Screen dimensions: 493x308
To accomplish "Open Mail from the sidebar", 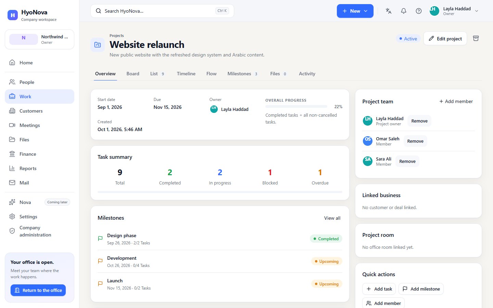I will coord(39,183).
